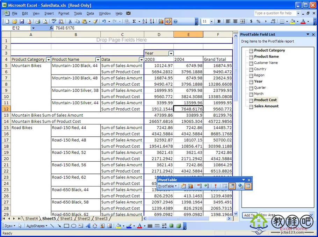The image size is (318, 237).
Task: Apply bold formatting with the B button
Action: coord(219,21)
